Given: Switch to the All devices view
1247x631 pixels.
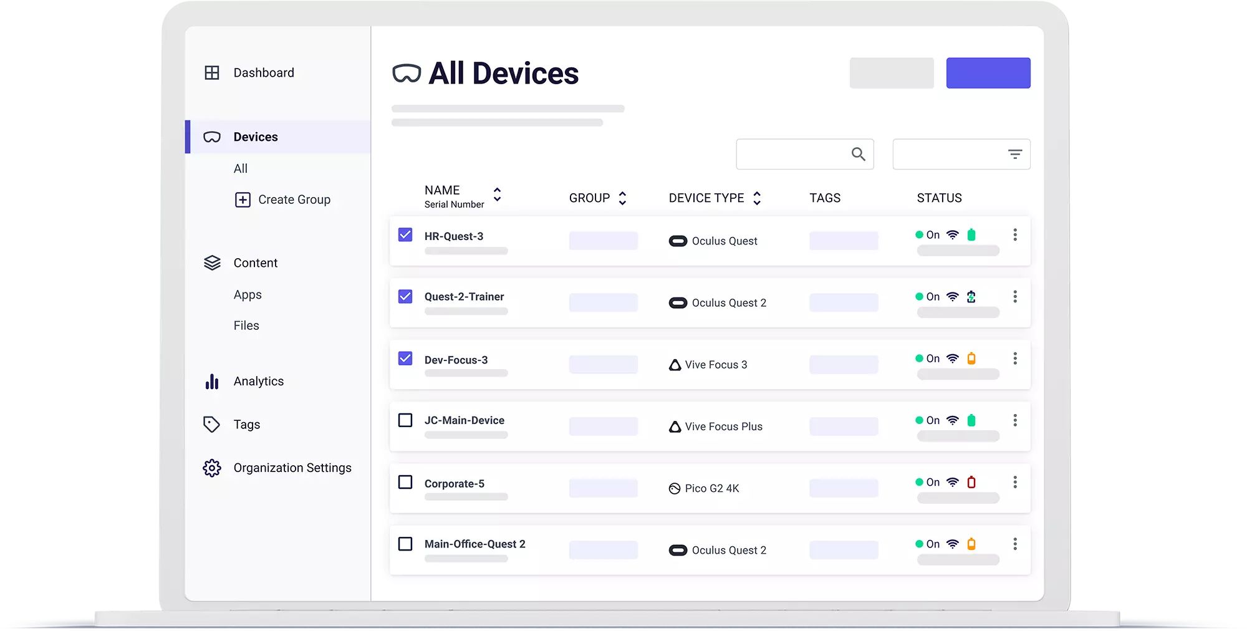Looking at the screenshot, I should [x=241, y=168].
